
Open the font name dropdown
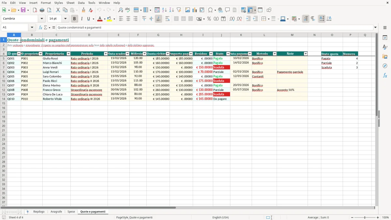coord(42,19)
